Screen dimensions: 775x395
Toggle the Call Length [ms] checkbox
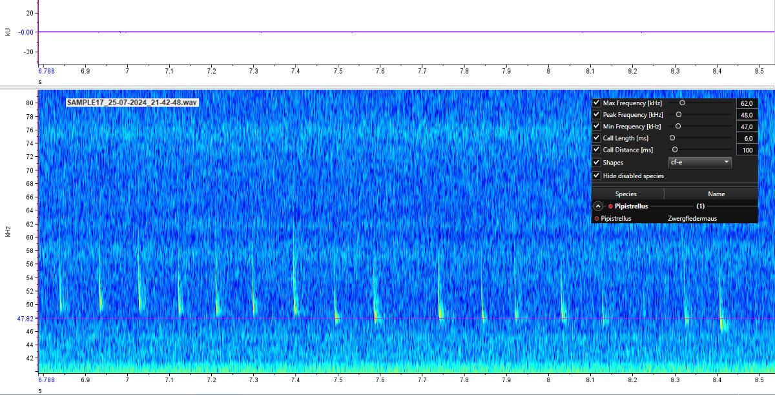click(597, 137)
